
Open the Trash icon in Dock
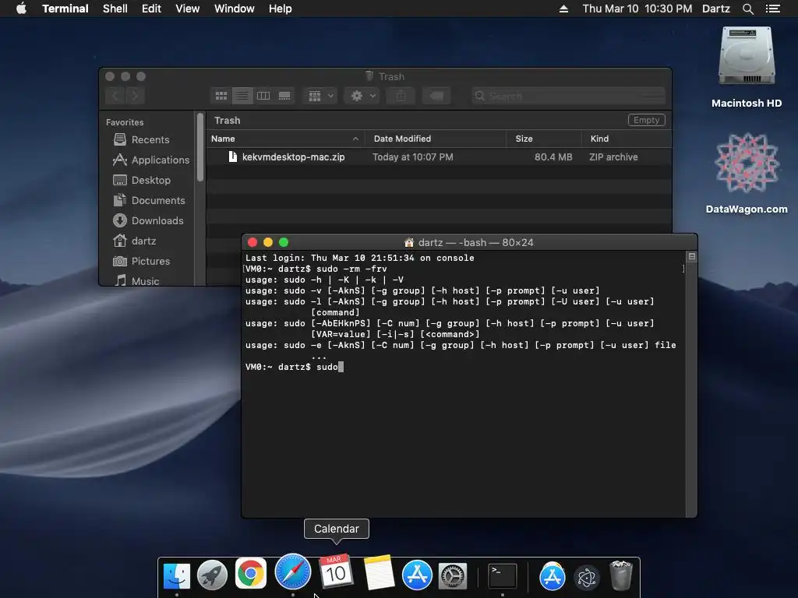click(x=620, y=575)
